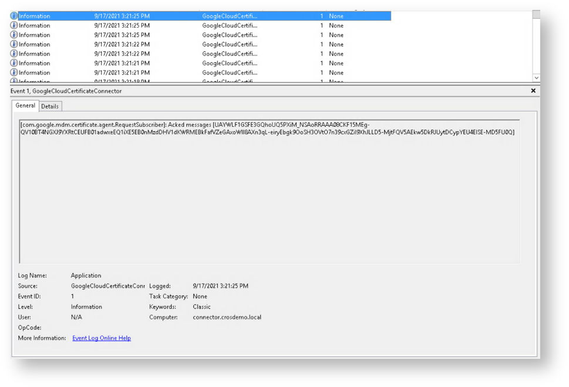Close the event preview pane with the X

click(533, 91)
